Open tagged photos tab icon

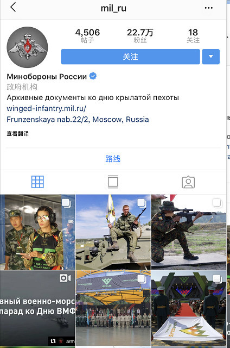click(x=188, y=182)
